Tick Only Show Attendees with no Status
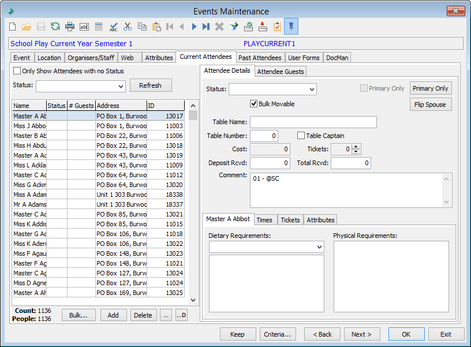The image size is (471, 347). (x=17, y=71)
